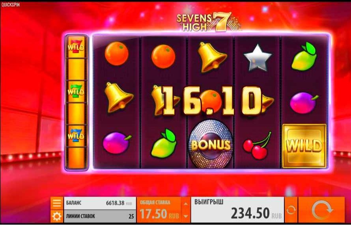The width and height of the screenshot is (351, 225).
Task: Click the gold WILD symbol on reel five
Action: [x=304, y=146]
